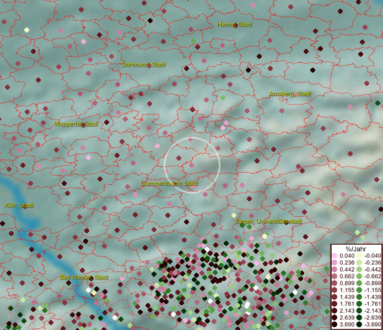Viewport: 383px width, 330px height.
Task: Pick the legend swatch for 0.040
Action: tap(335, 256)
